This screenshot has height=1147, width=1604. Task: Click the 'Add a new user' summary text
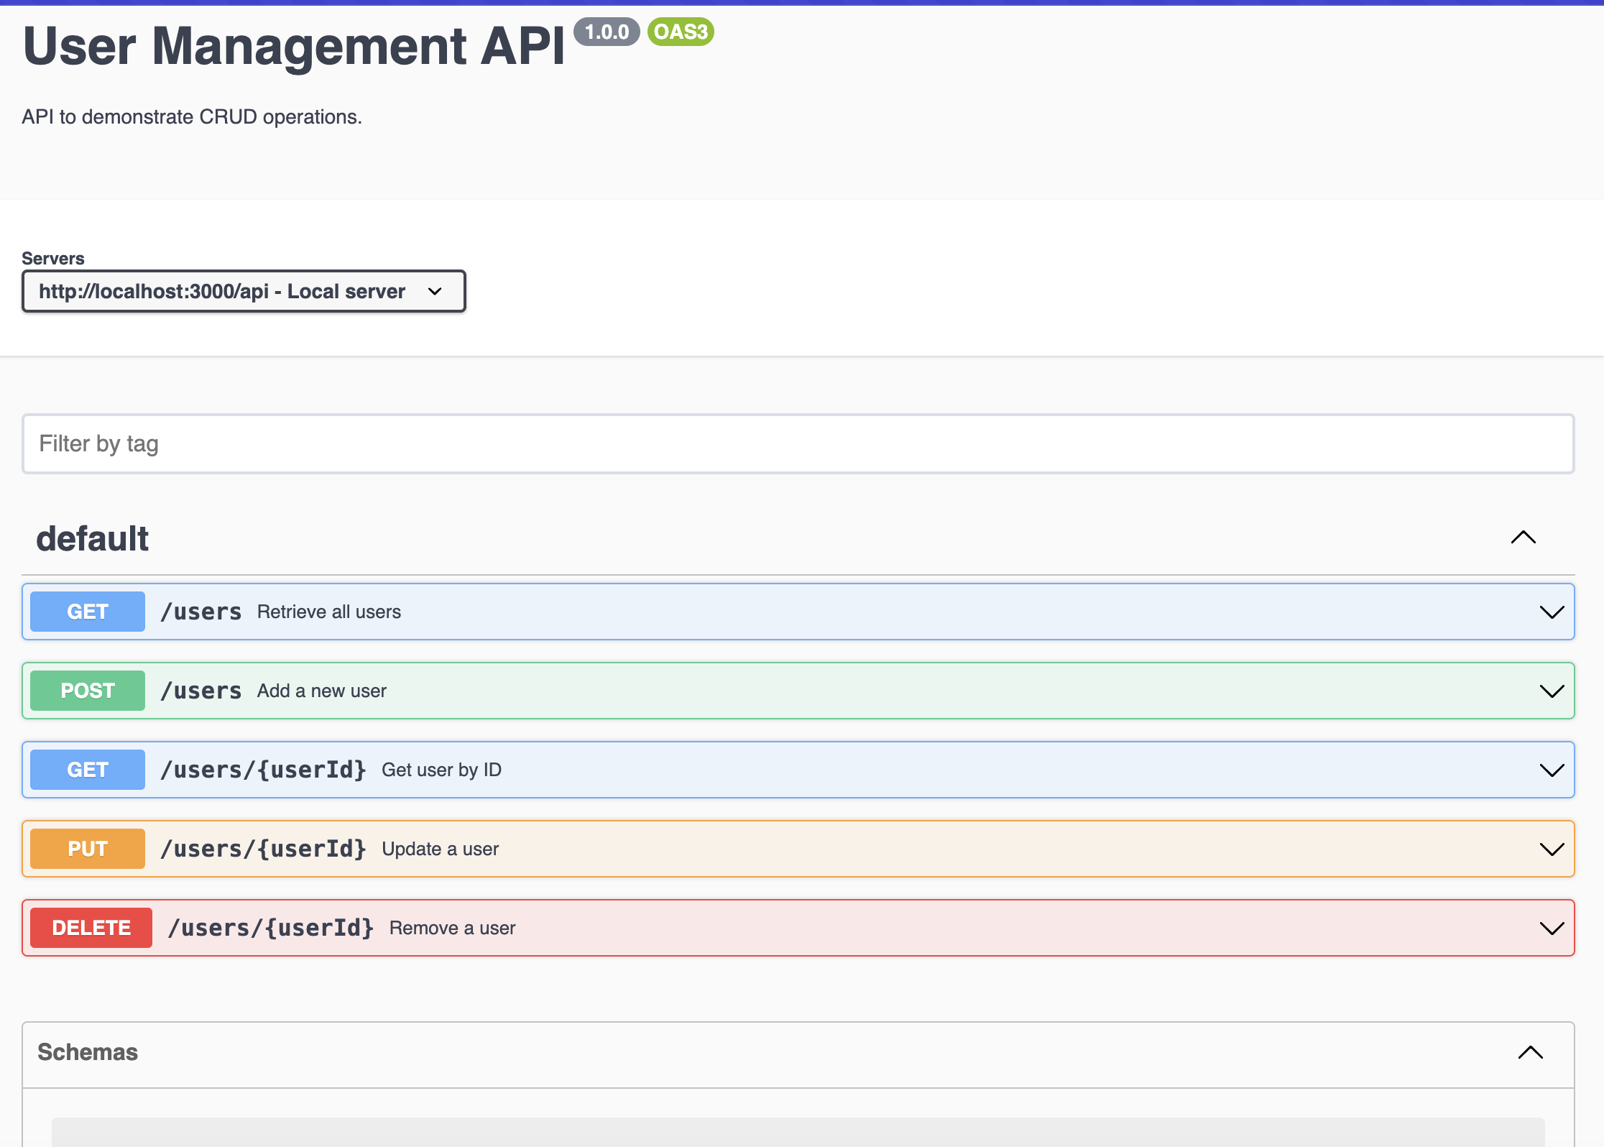click(322, 691)
